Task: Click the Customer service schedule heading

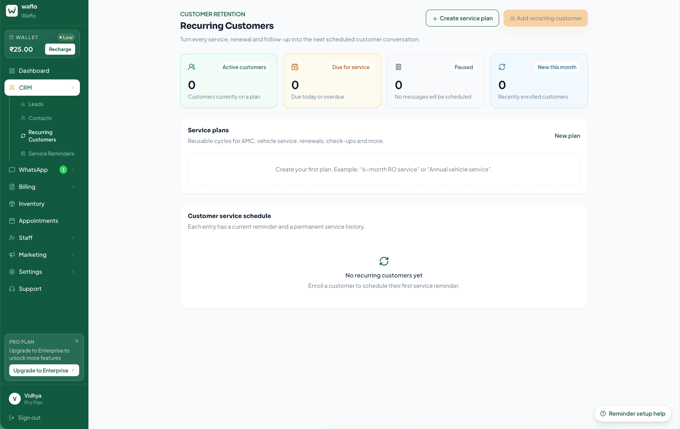Action: 229,216
